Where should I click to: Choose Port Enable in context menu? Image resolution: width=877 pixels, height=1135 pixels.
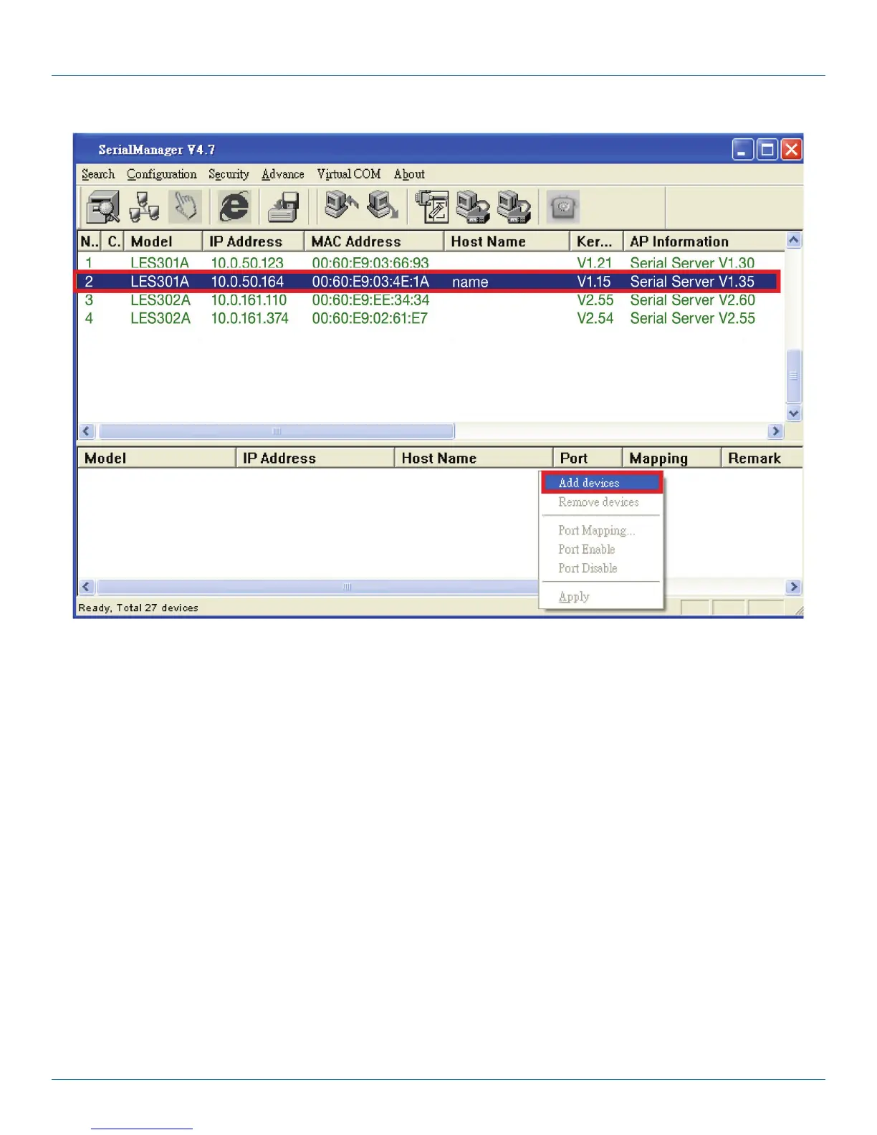[587, 550]
